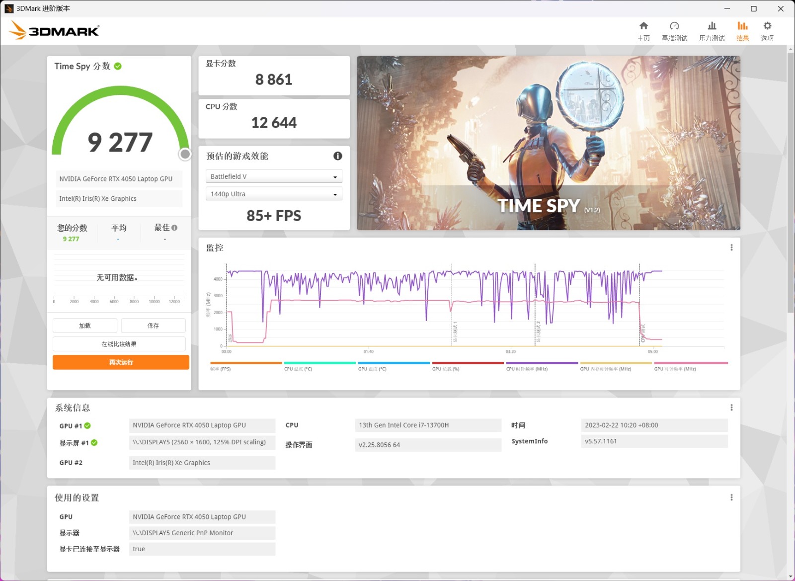This screenshot has width=795, height=581.
Task: Click green validity check beside Time Spy score
Action: click(118, 66)
